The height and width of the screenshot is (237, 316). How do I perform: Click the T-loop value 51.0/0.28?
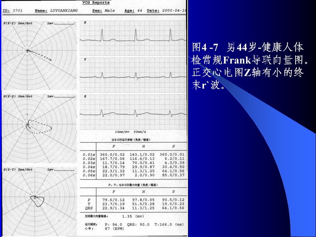(143, 204)
